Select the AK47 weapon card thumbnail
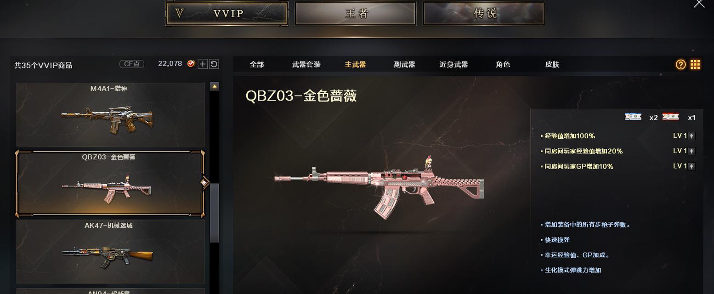 click(110, 251)
